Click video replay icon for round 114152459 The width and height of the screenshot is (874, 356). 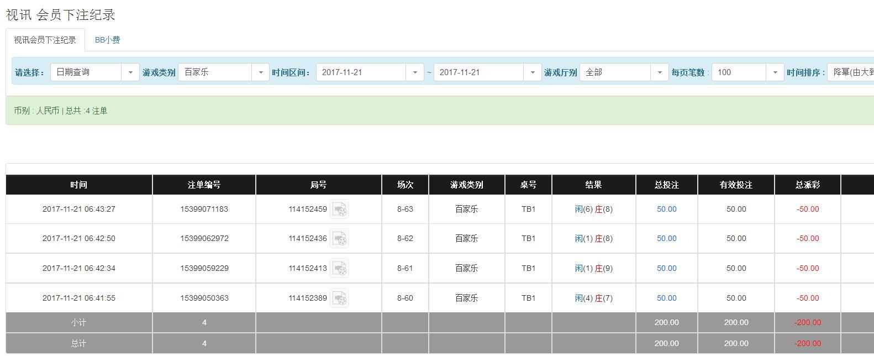pyautogui.click(x=339, y=210)
